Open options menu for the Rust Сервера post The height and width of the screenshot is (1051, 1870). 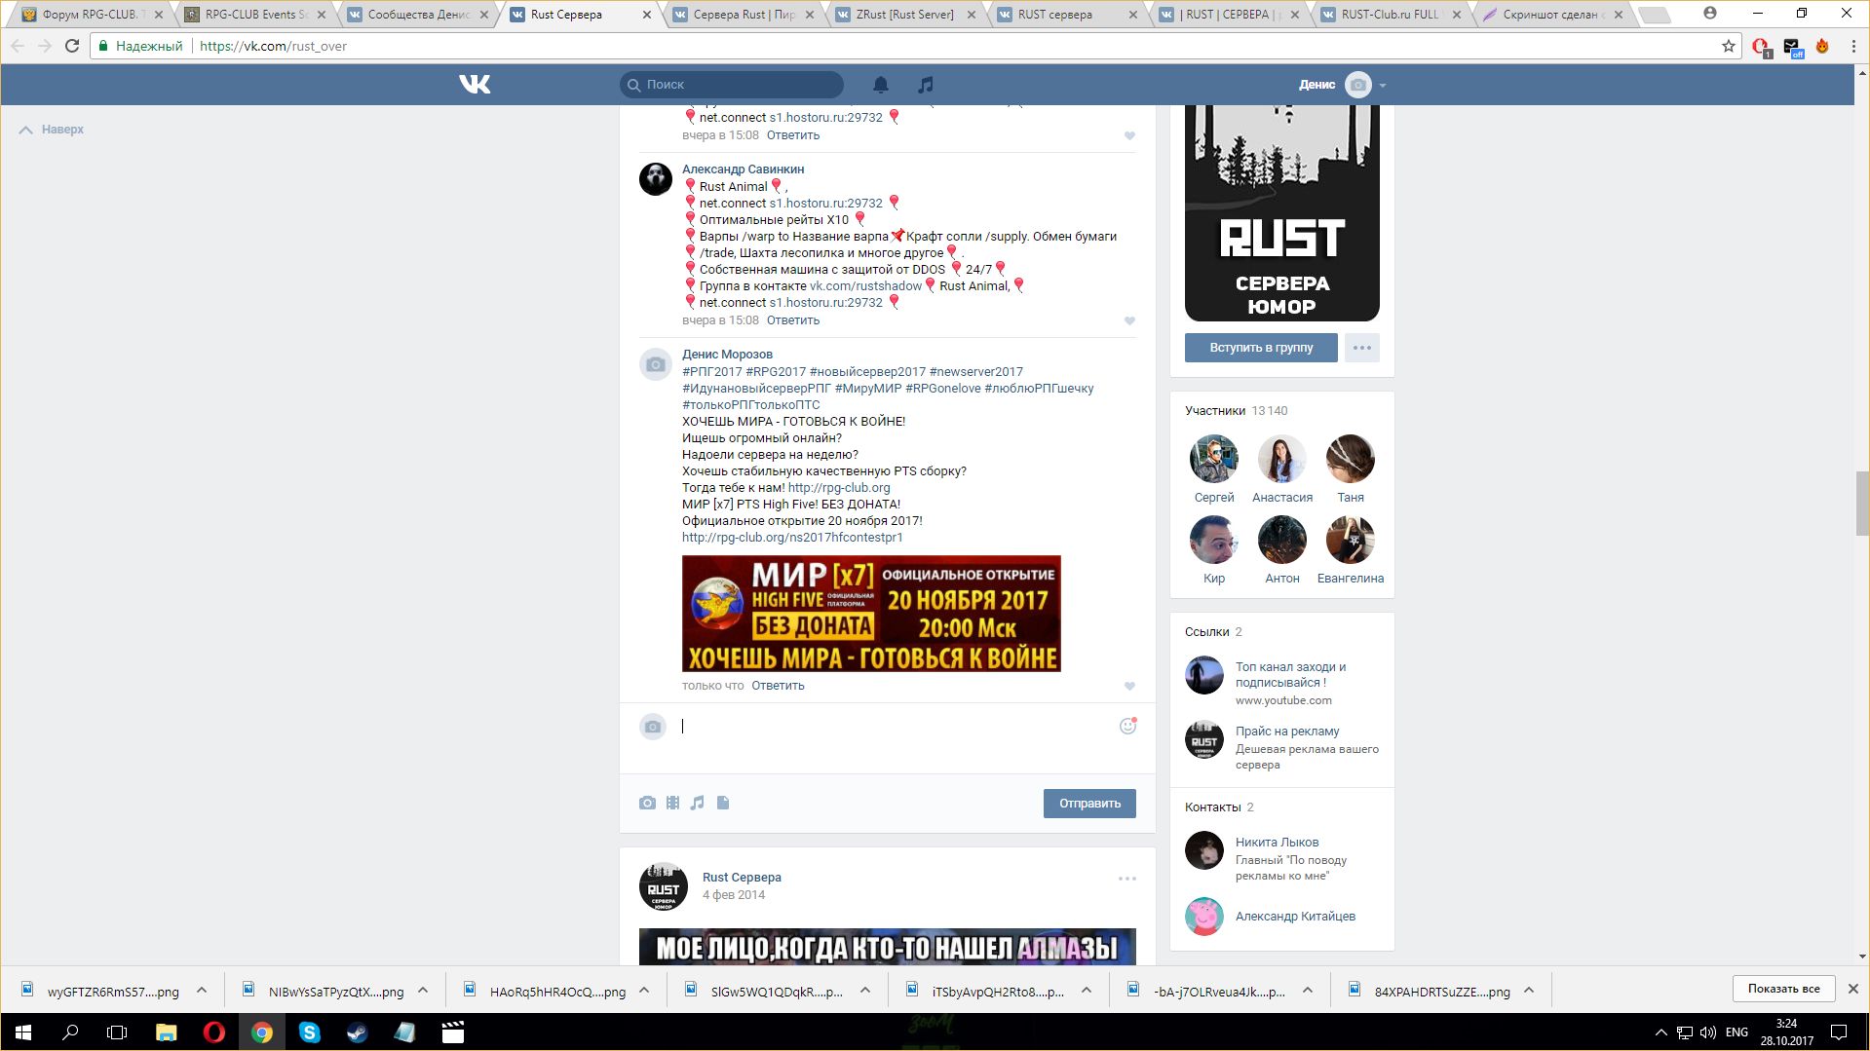click(x=1127, y=879)
